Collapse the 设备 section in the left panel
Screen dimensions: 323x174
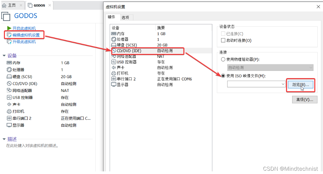click(x=4, y=56)
